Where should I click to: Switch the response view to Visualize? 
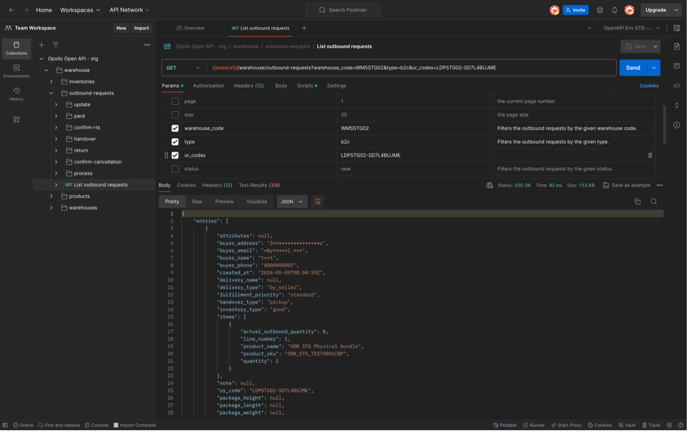[258, 202]
